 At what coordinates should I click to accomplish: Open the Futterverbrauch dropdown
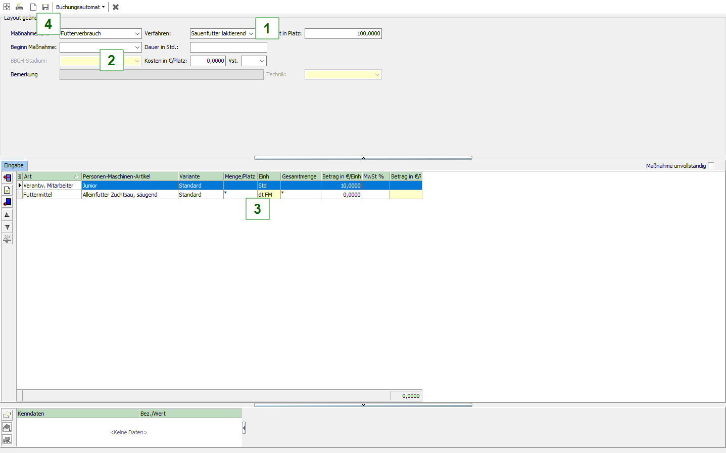(x=137, y=34)
